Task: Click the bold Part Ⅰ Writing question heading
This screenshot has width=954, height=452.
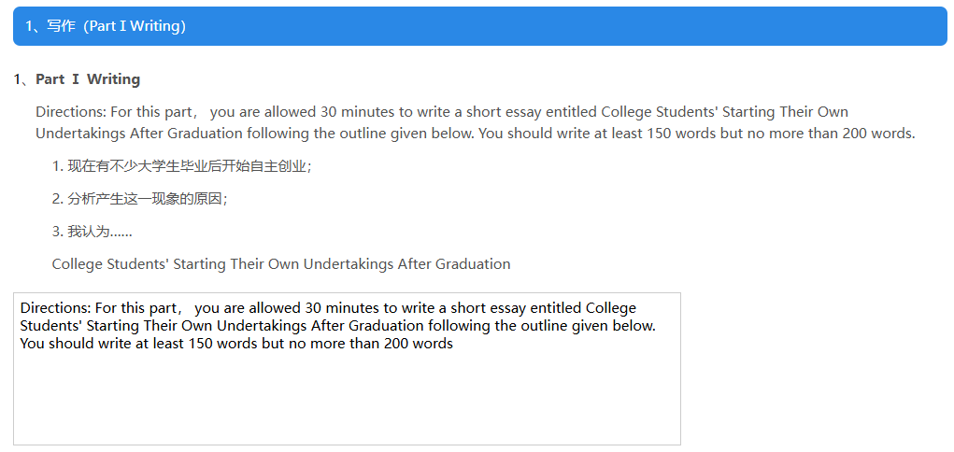Action: tap(88, 79)
